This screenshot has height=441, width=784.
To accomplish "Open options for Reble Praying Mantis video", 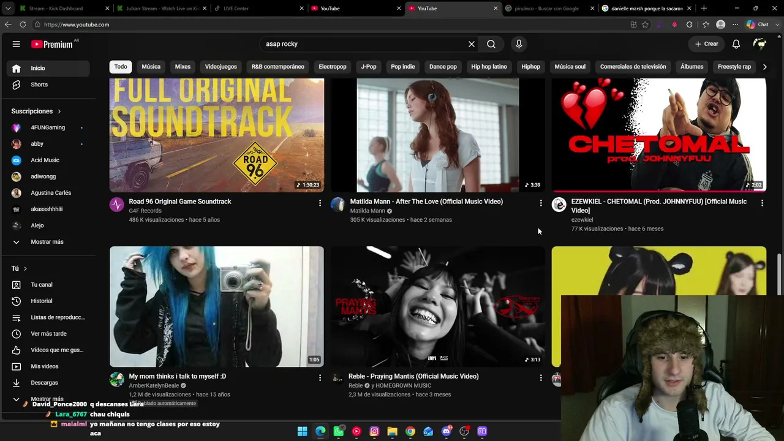I will tap(541, 378).
